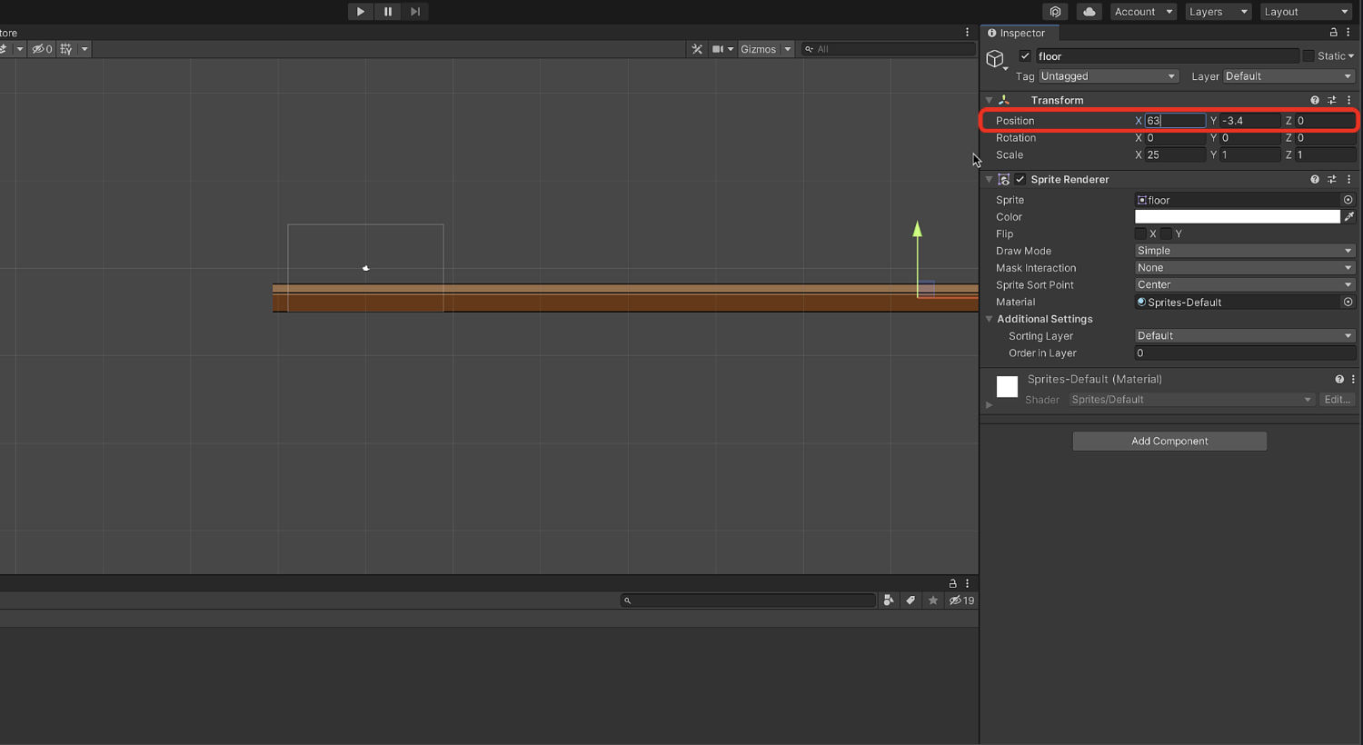Screen dimensions: 1363x745
Task: Open Inspector panel kebab menu
Action: click(1348, 33)
